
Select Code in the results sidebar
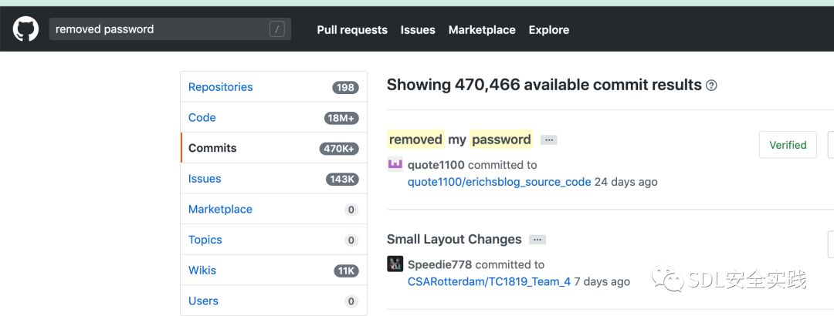click(x=202, y=117)
